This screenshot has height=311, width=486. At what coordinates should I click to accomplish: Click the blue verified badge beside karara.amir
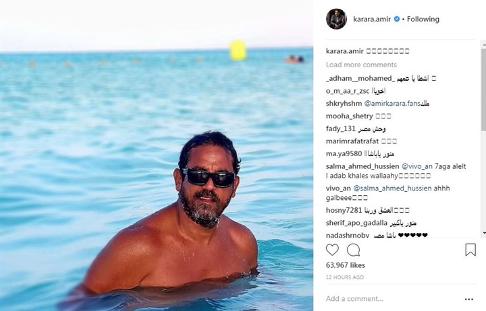click(396, 19)
